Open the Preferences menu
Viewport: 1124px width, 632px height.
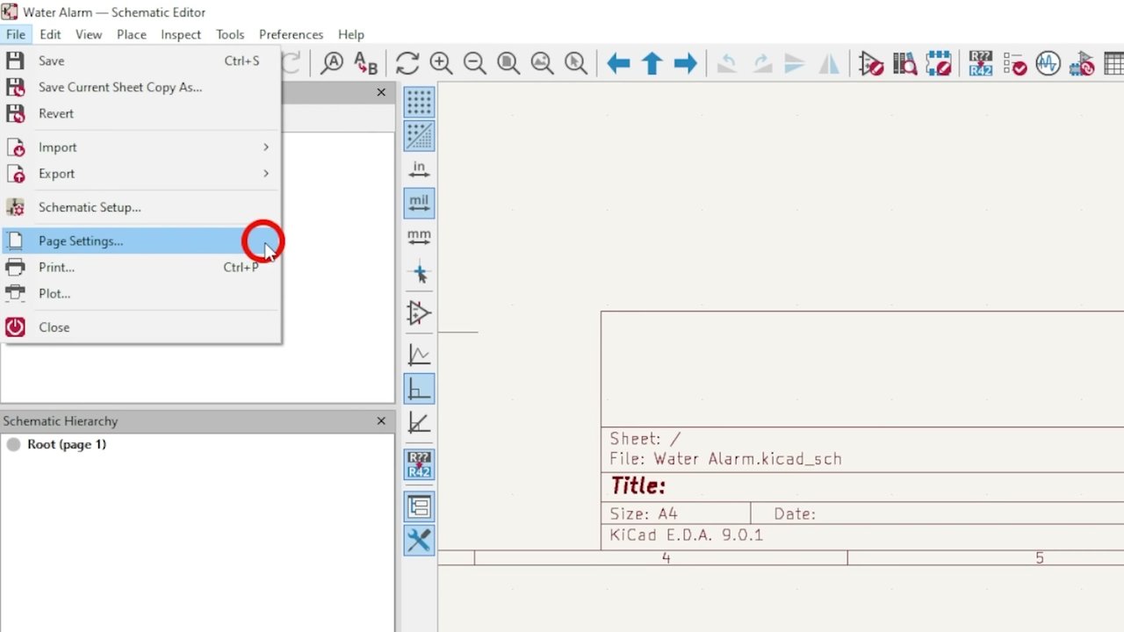click(291, 34)
